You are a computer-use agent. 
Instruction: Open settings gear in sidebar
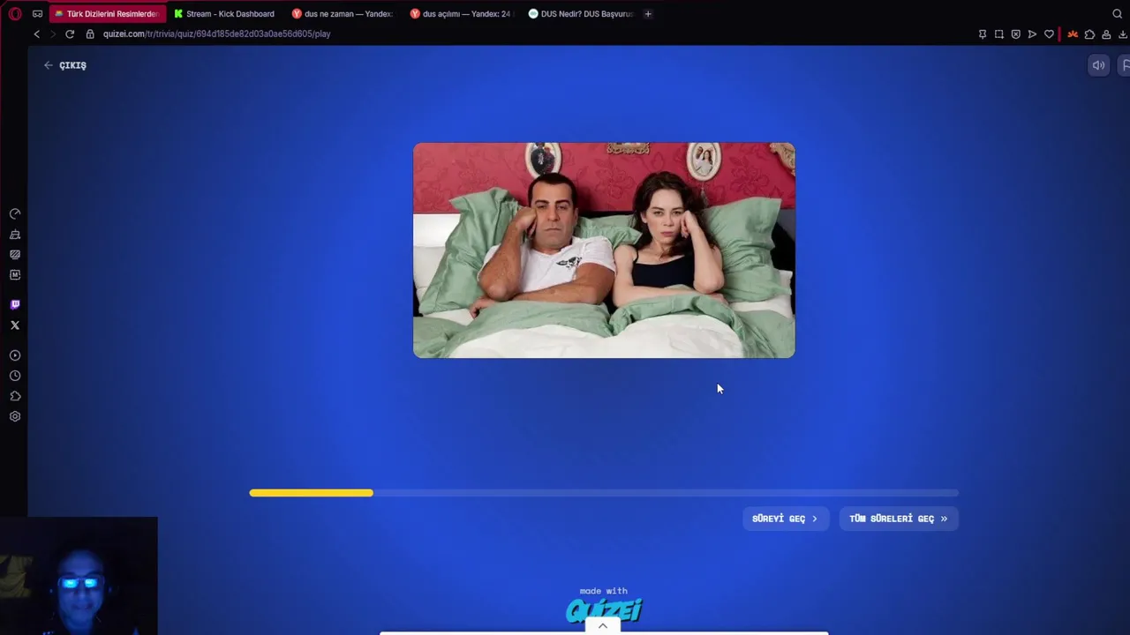(x=15, y=416)
